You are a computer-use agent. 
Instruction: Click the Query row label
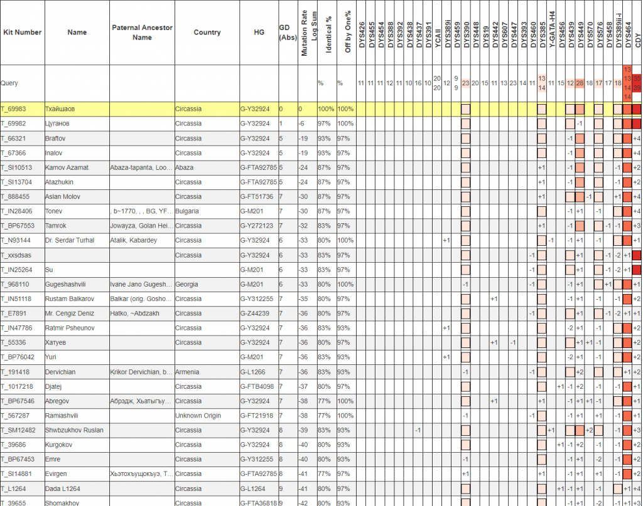[x=9, y=83]
